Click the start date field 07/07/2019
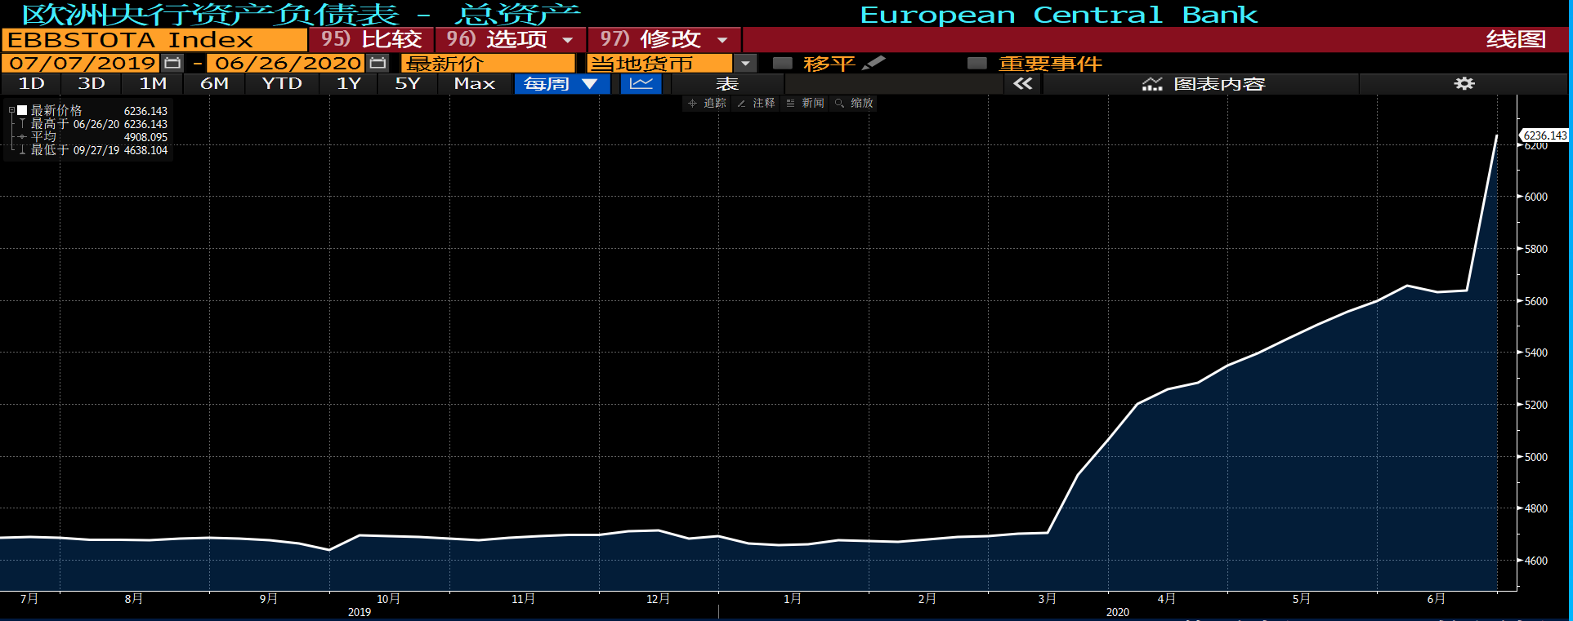 tap(82, 63)
